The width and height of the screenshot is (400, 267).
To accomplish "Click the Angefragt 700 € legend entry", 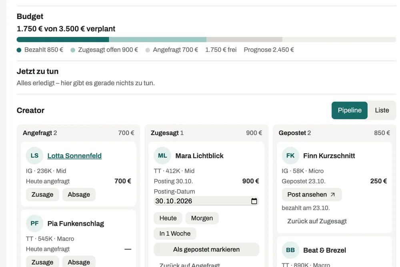I will pyautogui.click(x=172, y=50).
